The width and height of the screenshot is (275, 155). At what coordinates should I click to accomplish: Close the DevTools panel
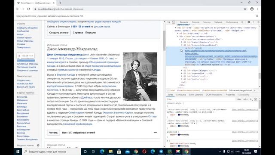pyautogui.click(x=258, y=22)
